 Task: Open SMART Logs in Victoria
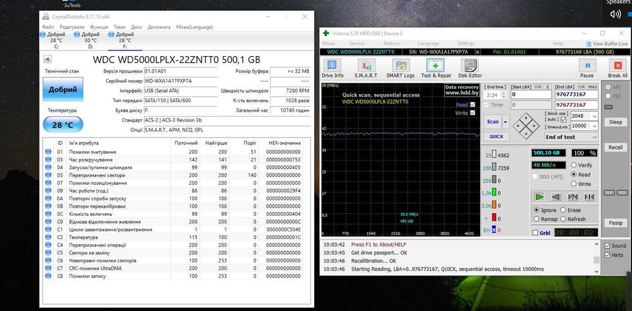pos(400,68)
